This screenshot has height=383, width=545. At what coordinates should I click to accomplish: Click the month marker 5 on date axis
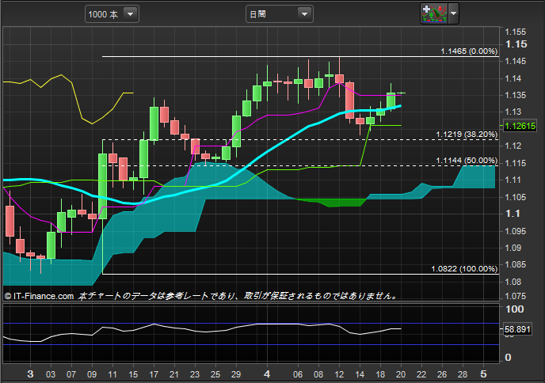(x=483, y=374)
